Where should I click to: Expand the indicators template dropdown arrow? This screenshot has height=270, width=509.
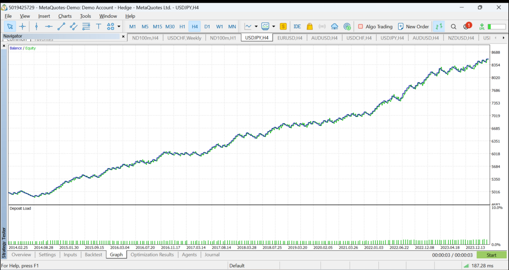pos(273,27)
